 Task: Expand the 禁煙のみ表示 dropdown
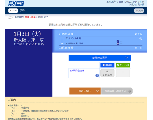tap(100, 58)
